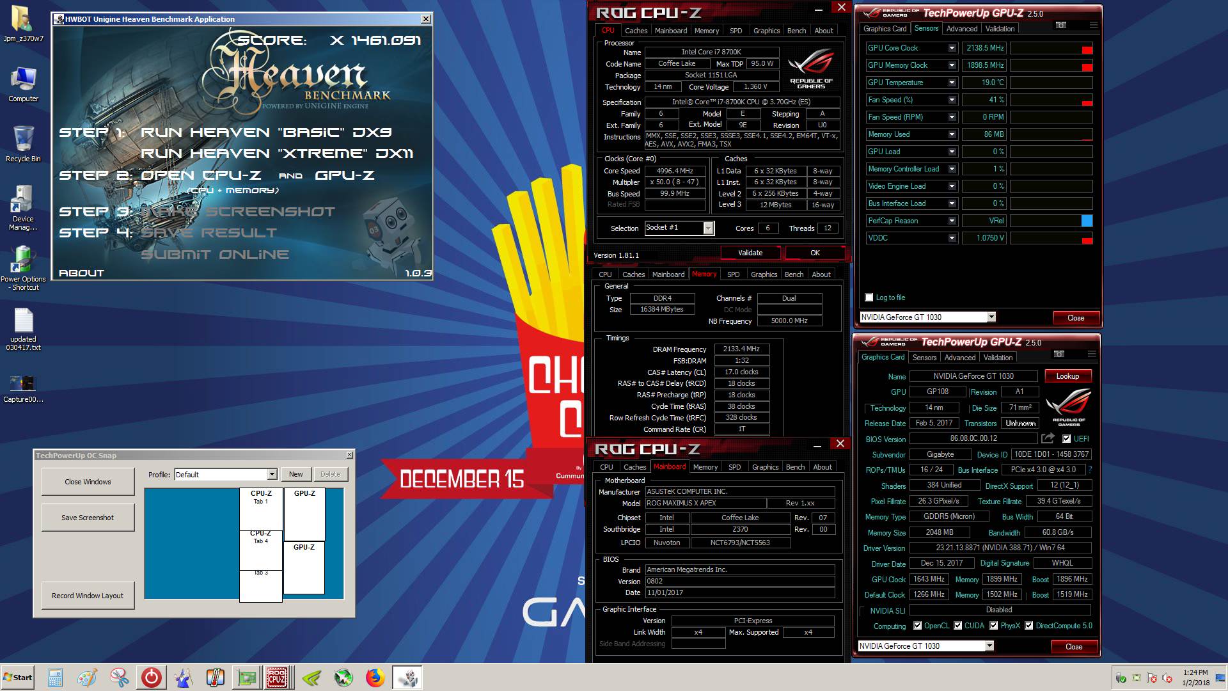Viewport: 1228px width, 691px height.
Task: Switch to HWBOT Heaven robot taskbar icon
Action: tap(407, 678)
